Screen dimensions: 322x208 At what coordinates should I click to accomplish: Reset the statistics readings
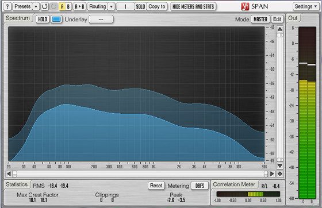[x=156, y=186]
